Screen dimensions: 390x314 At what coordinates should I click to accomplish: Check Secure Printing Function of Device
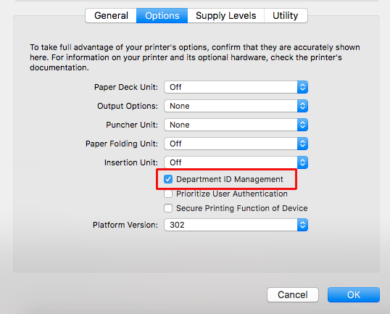(x=168, y=208)
